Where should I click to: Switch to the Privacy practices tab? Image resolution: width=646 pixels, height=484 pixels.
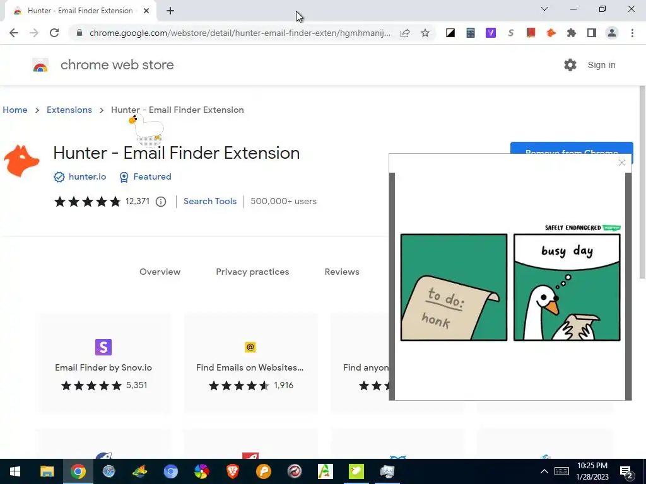(x=252, y=272)
